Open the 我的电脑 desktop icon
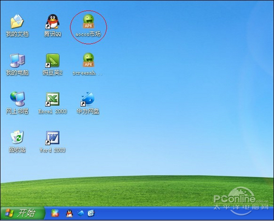274x221 pixels. point(18,60)
